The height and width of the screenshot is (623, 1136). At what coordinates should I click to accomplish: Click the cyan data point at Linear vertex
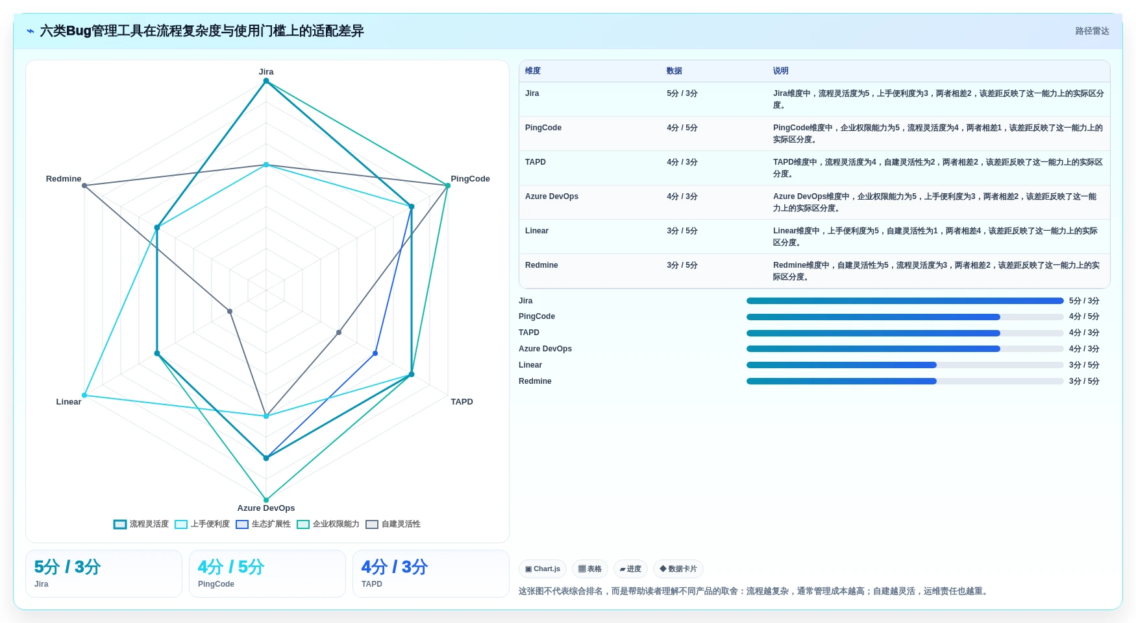pos(84,395)
